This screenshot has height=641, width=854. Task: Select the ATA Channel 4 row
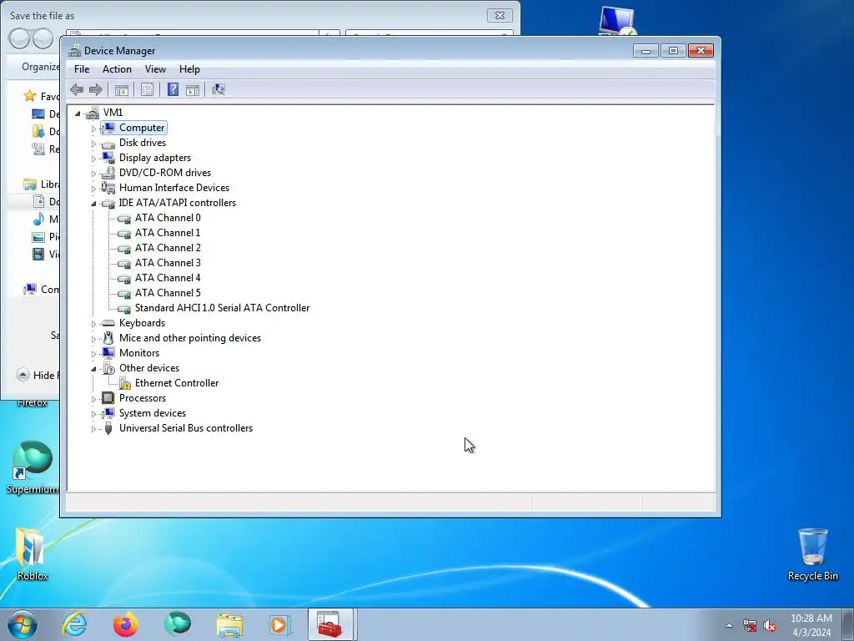[168, 278]
